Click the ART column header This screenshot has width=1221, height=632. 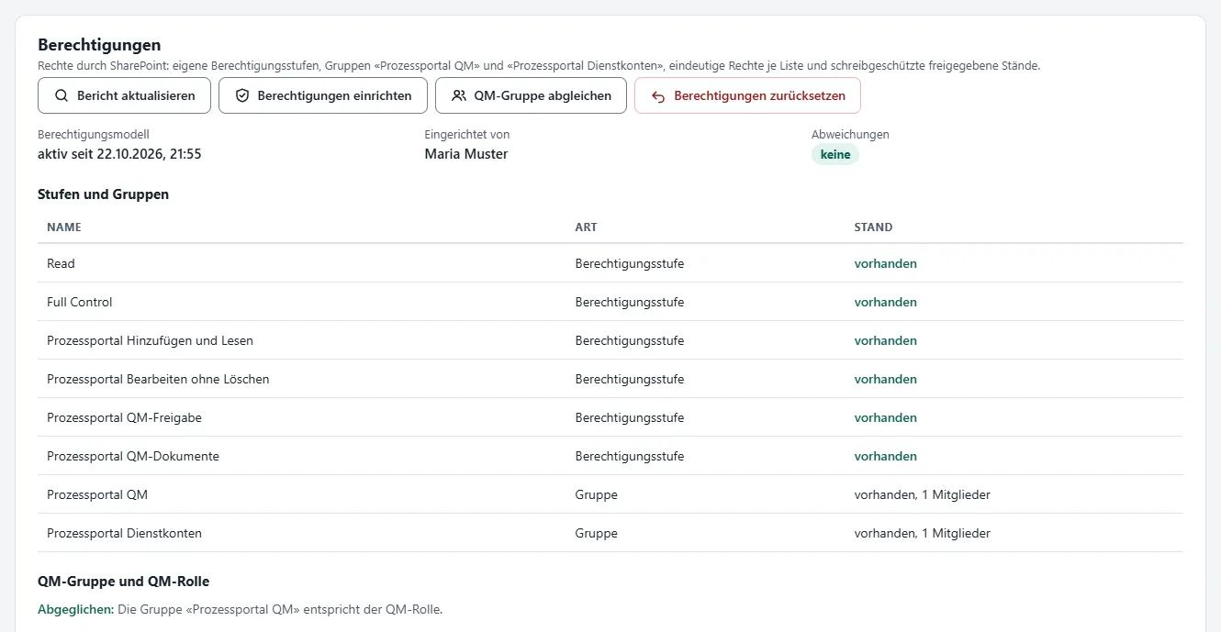click(x=586, y=227)
